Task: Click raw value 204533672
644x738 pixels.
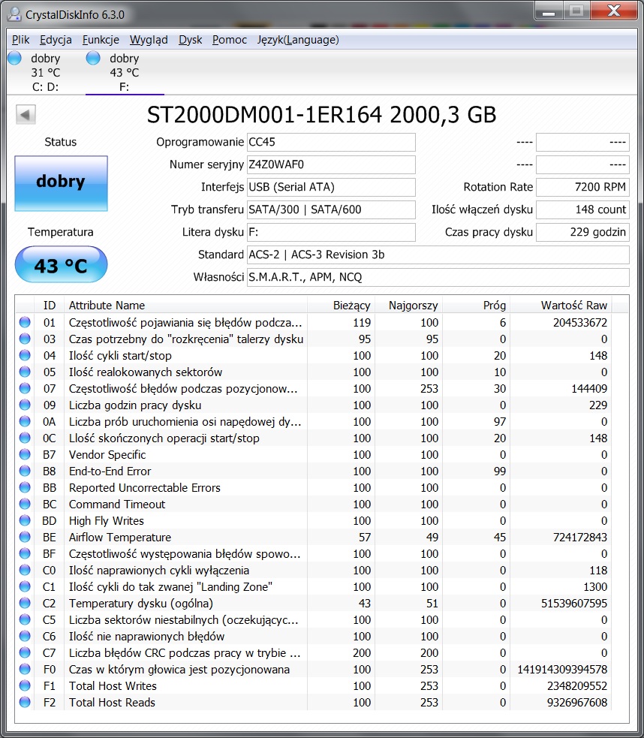Action: (580, 322)
